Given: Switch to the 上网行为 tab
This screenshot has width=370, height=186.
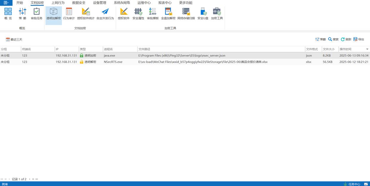Looking at the screenshot, I should 58,3.
